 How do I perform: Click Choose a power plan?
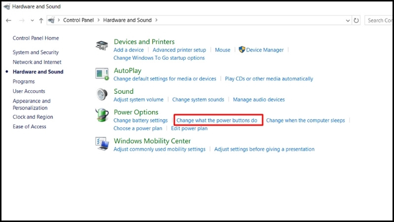tap(138, 128)
